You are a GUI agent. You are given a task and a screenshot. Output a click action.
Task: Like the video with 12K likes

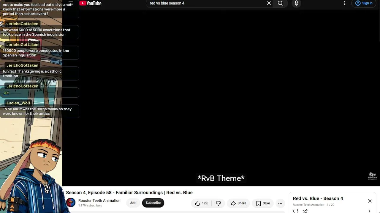pos(202,203)
